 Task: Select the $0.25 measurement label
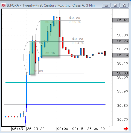click(x=75, y=18)
